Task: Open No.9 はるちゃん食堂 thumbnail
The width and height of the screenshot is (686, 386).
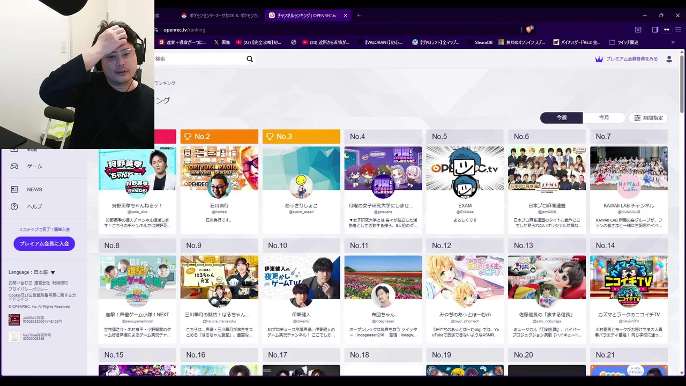Action: tap(219, 277)
